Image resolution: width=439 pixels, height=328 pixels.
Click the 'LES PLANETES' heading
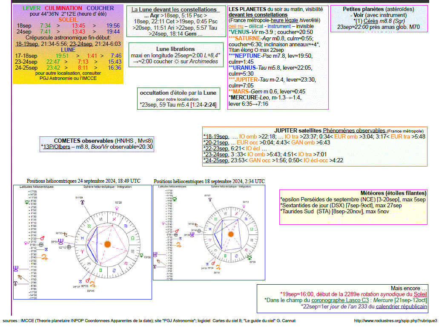click(247, 9)
